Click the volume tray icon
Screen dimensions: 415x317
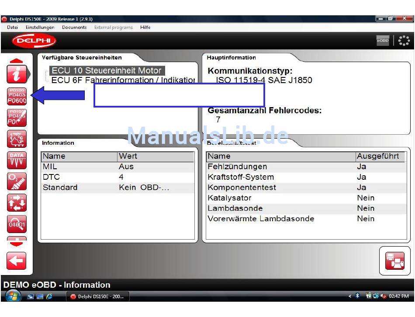[x=383, y=296]
